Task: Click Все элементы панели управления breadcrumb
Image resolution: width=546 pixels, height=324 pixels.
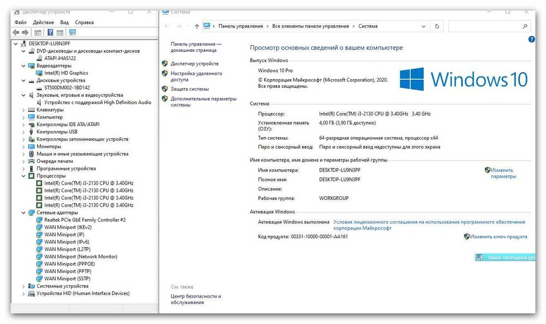Action: click(x=311, y=26)
